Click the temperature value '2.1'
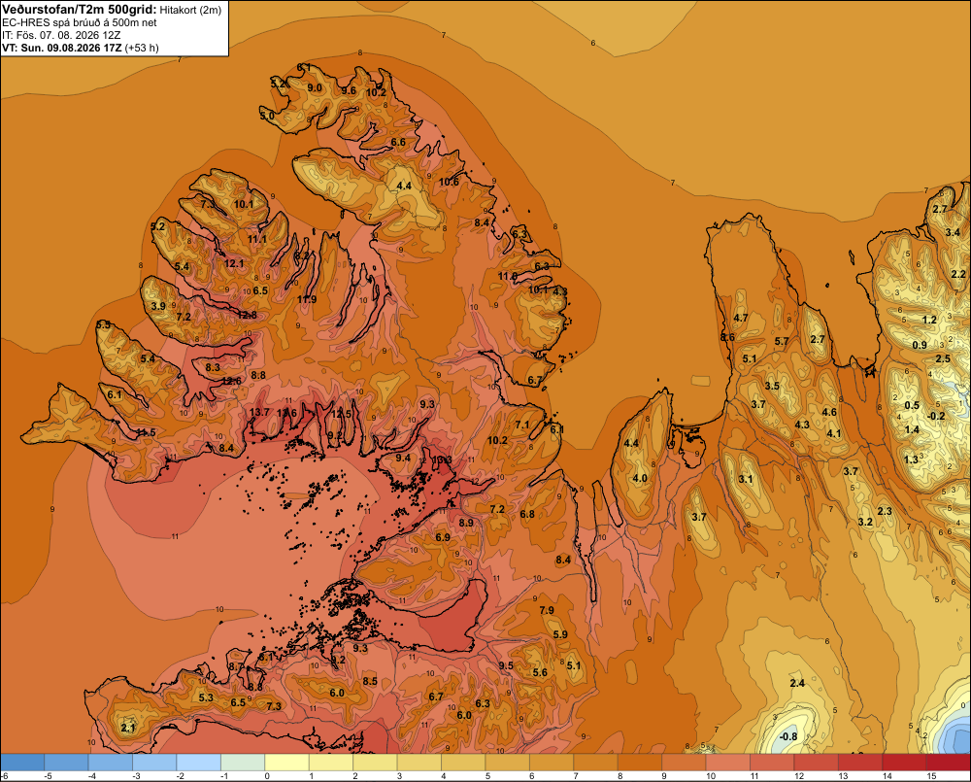Screen dimensions: 971x782 click(128, 728)
